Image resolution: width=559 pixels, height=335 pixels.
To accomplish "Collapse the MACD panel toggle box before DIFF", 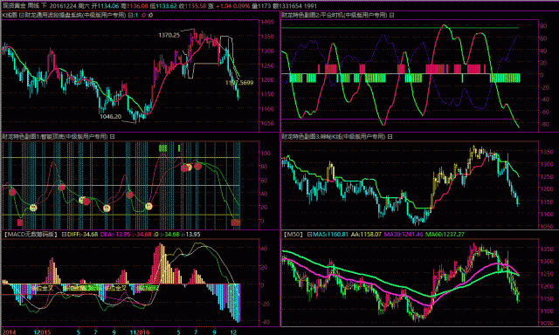I will (x=64, y=235).
